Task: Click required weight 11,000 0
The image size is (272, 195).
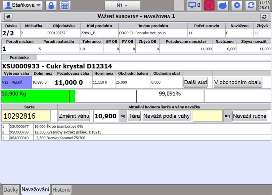Action: pos(69,82)
